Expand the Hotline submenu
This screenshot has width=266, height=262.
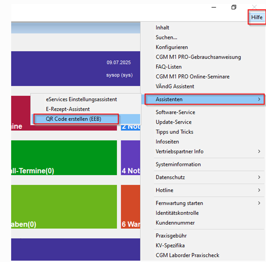[x=259, y=190]
